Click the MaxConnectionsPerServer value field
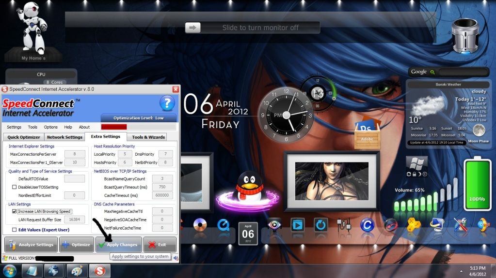The width and height of the screenshot is (496, 278). (75, 154)
